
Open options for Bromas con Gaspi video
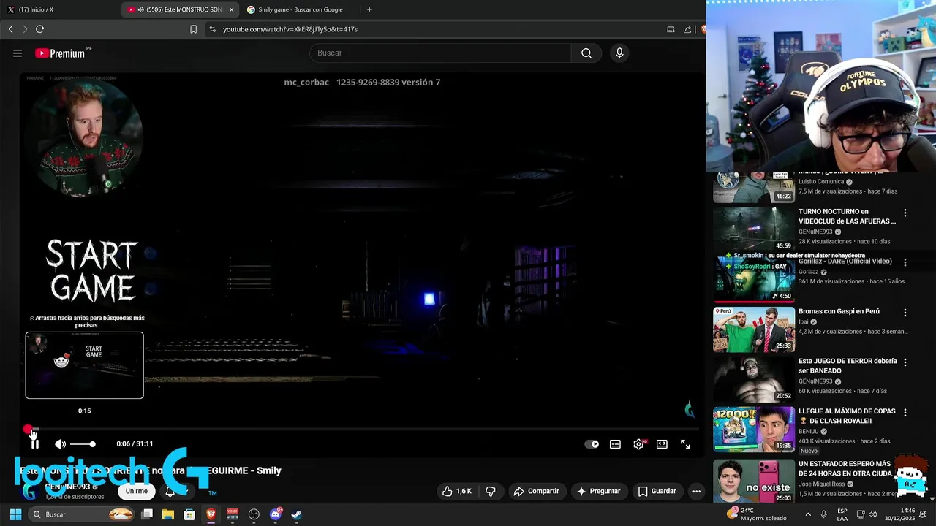(905, 313)
